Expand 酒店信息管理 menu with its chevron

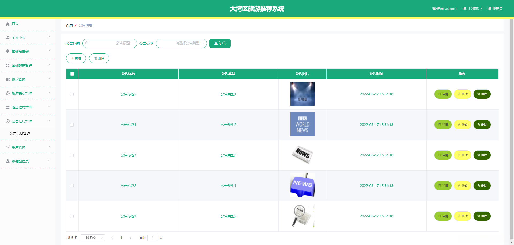[49, 106]
